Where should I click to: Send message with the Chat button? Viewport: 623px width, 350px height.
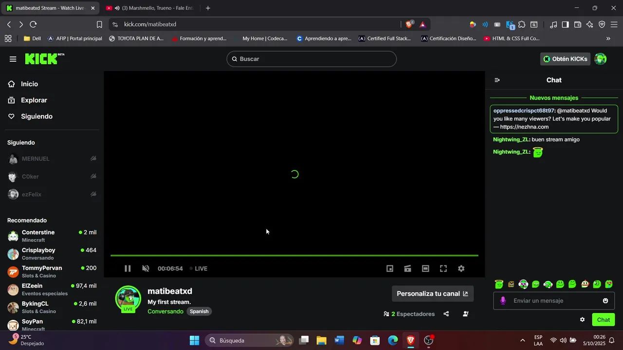coord(604,319)
